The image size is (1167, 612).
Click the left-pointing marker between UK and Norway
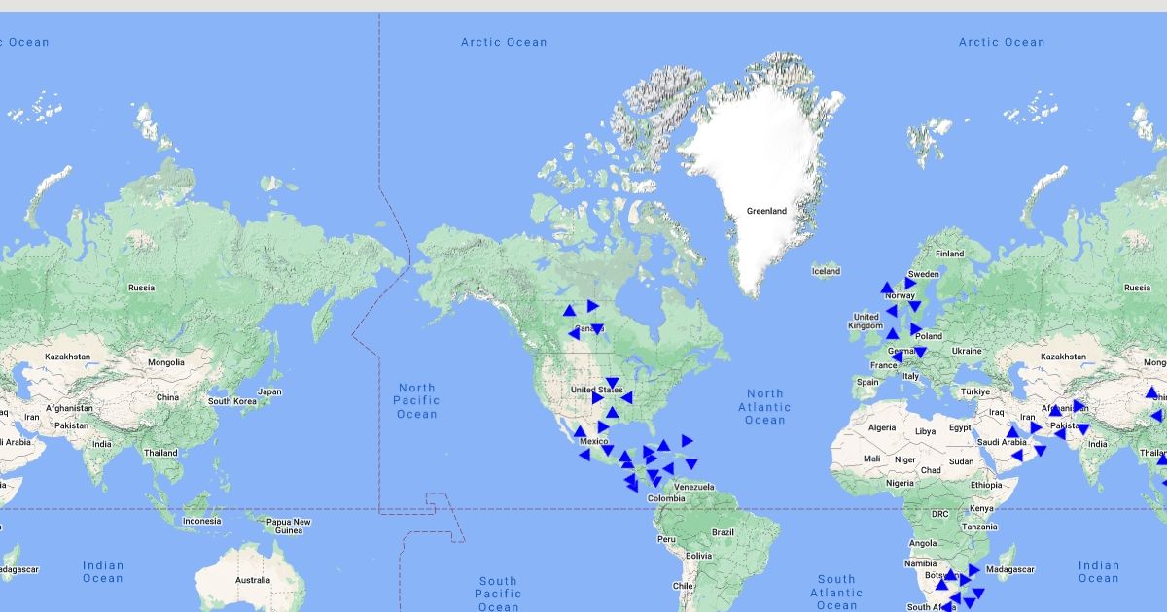pyautogui.click(x=891, y=311)
